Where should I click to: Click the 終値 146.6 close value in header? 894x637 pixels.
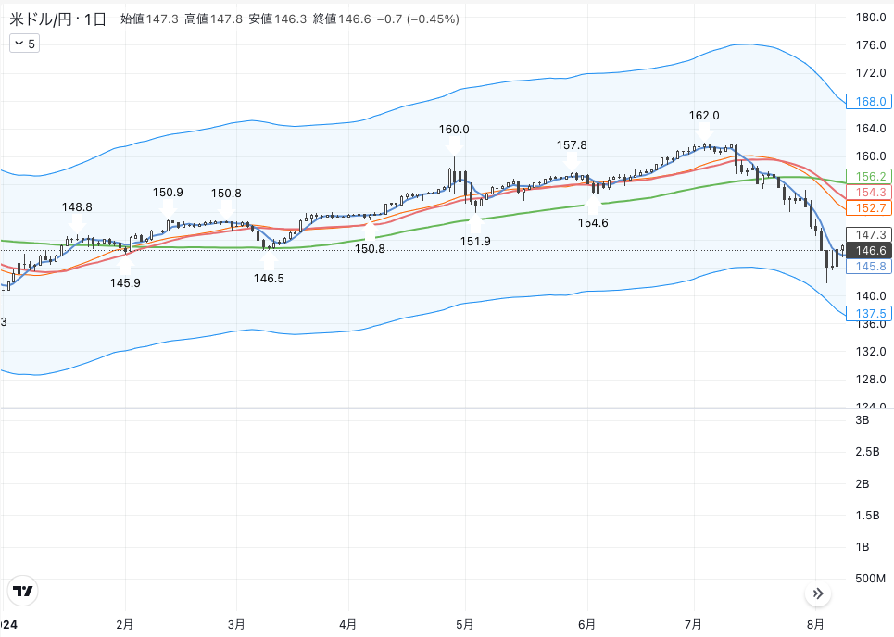(x=342, y=19)
